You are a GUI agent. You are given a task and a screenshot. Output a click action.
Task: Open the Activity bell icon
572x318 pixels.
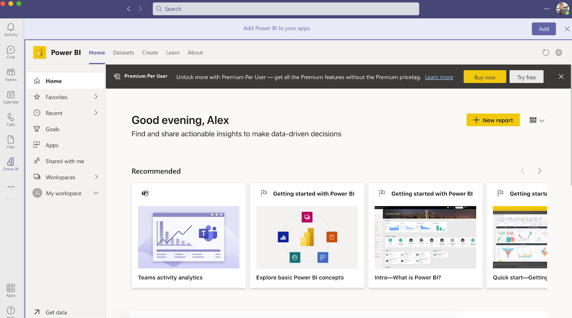11,30
